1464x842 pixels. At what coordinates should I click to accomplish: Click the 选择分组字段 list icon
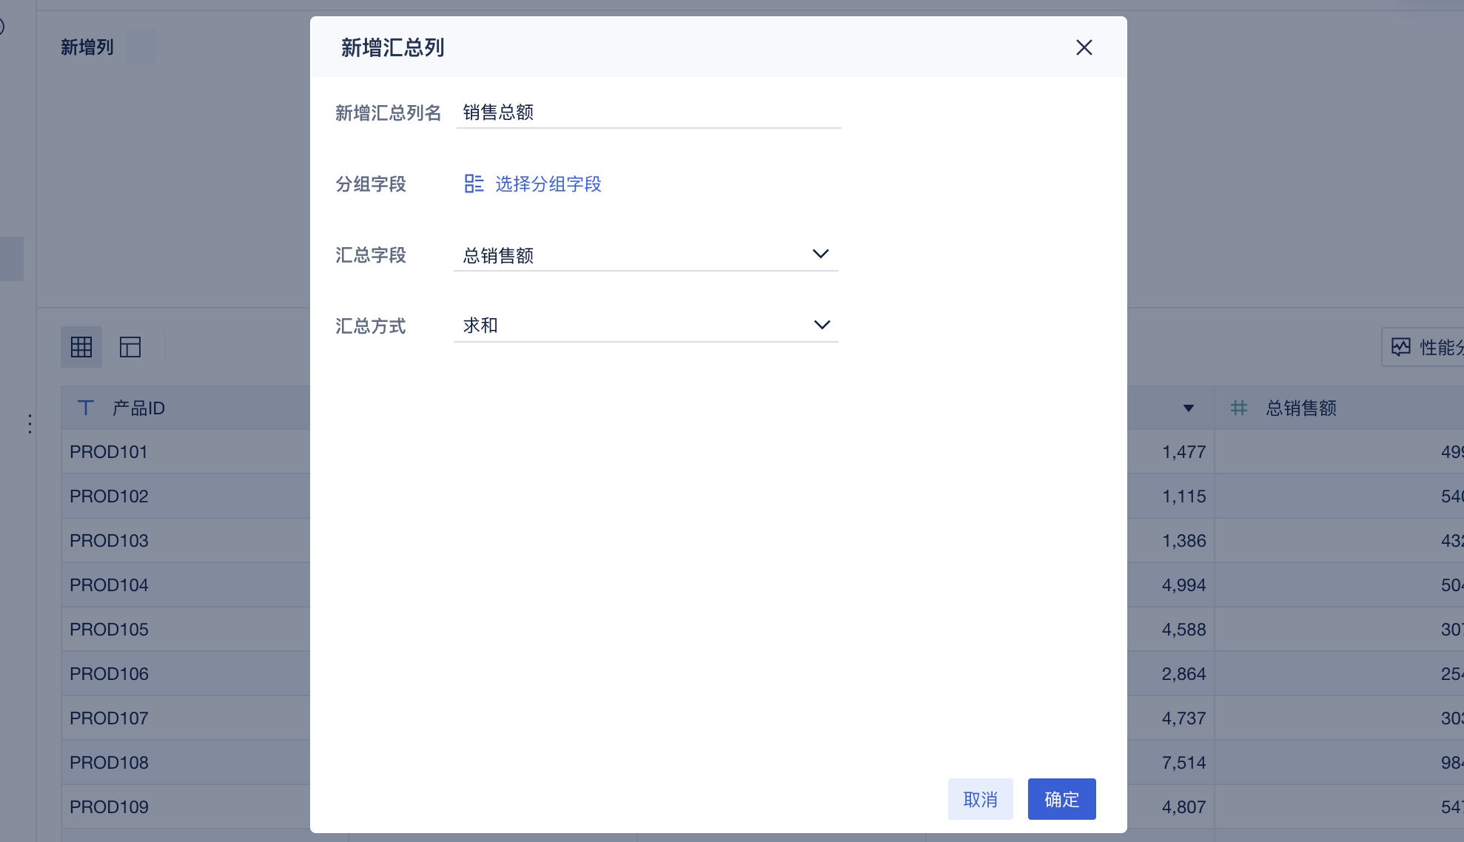pos(474,183)
